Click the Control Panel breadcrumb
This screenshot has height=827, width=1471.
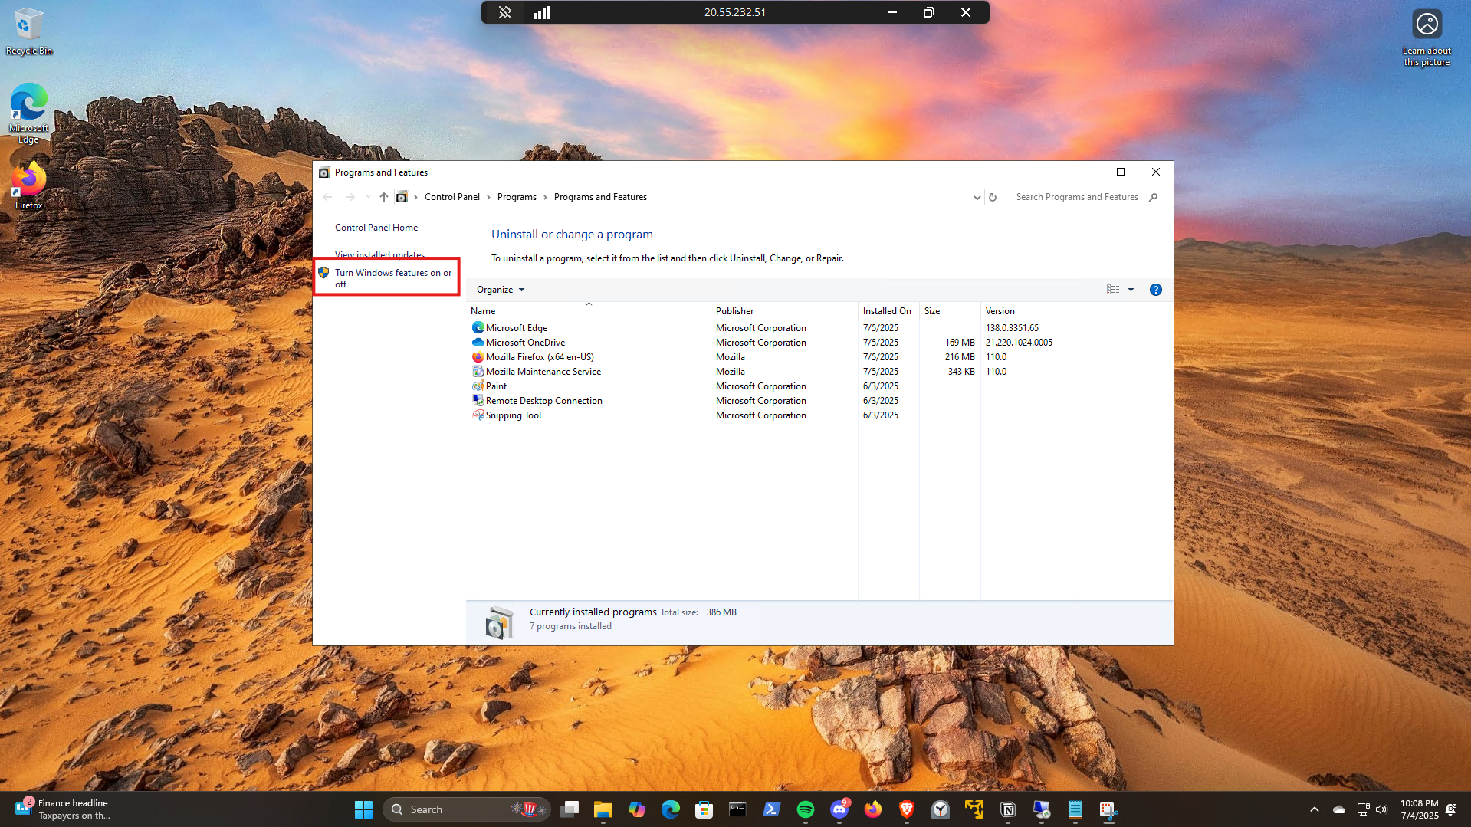pos(451,197)
